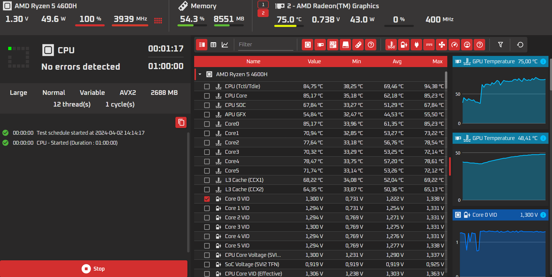
Task: Open info for the GPU Temperature 75,00 °C graph
Action: (x=543, y=61)
